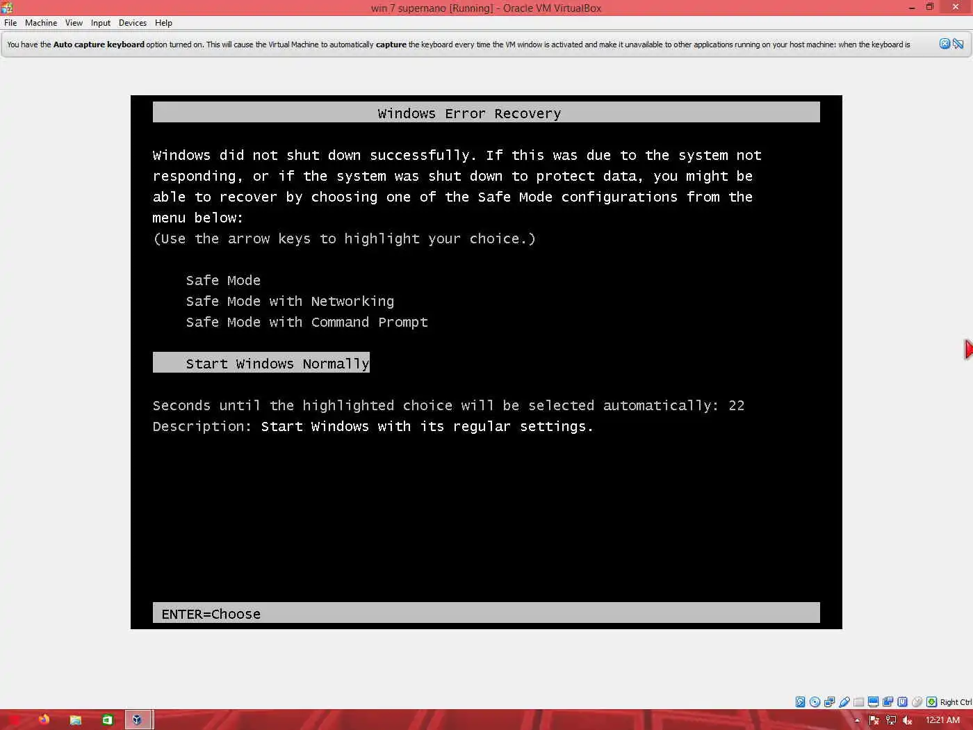Open the green Store app in the taskbar

107,720
